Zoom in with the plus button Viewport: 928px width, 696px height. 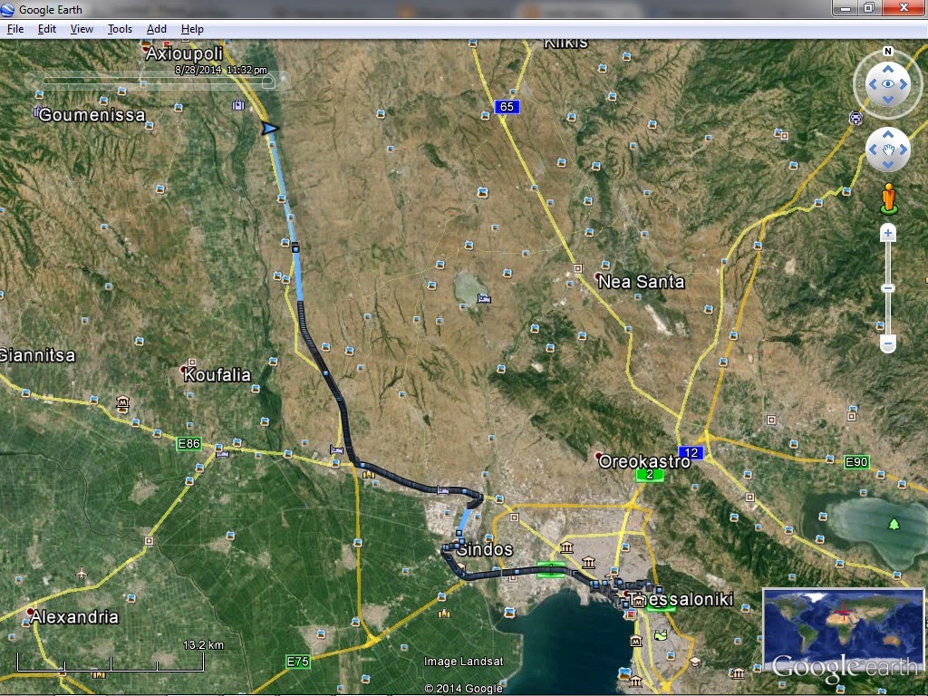coord(887,233)
